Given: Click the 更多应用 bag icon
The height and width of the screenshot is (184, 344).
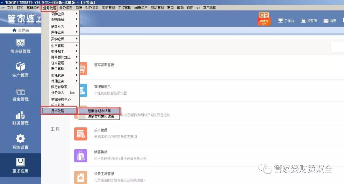Looking at the screenshot, I should click(20, 163).
